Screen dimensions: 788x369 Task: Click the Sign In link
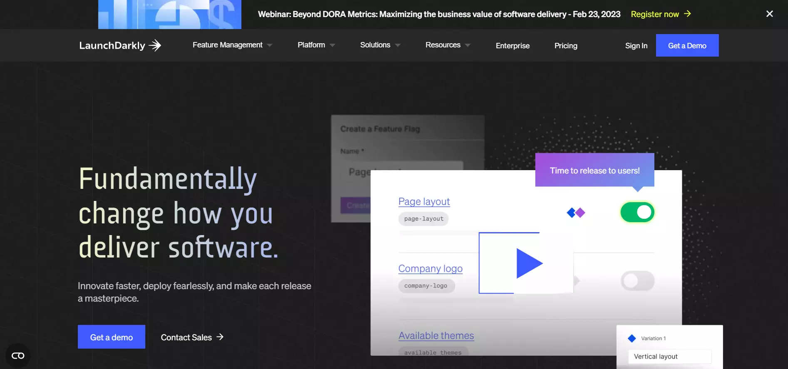click(x=636, y=46)
